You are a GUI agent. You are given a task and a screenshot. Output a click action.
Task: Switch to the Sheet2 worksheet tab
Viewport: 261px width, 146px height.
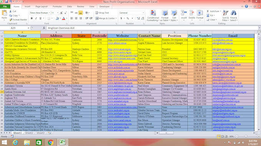click(x=29, y=133)
